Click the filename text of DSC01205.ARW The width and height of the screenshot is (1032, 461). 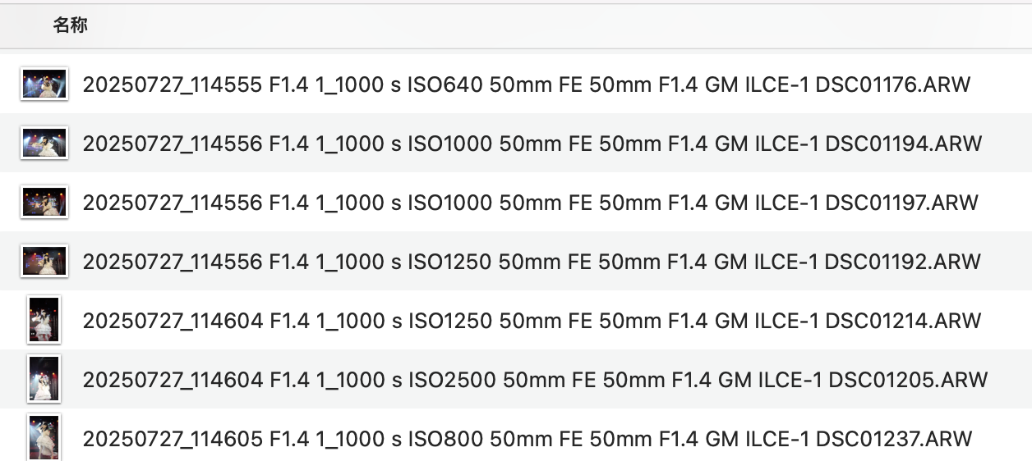pyautogui.click(x=534, y=380)
